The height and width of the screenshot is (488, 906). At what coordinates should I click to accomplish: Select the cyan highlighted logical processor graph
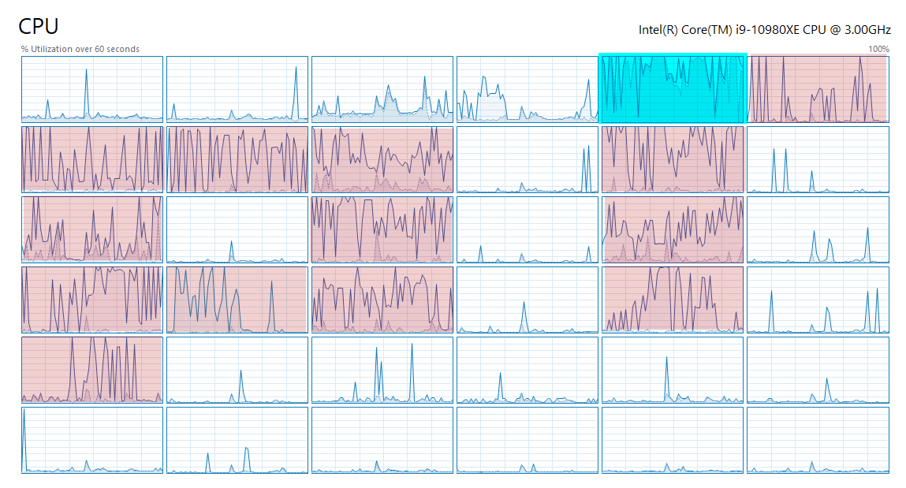click(x=673, y=89)
